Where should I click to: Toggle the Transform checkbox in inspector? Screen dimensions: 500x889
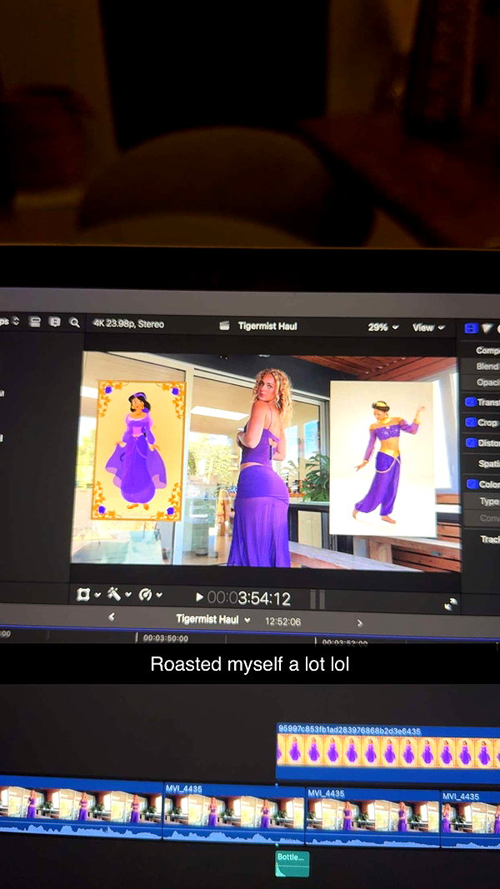tap(470, 402)
